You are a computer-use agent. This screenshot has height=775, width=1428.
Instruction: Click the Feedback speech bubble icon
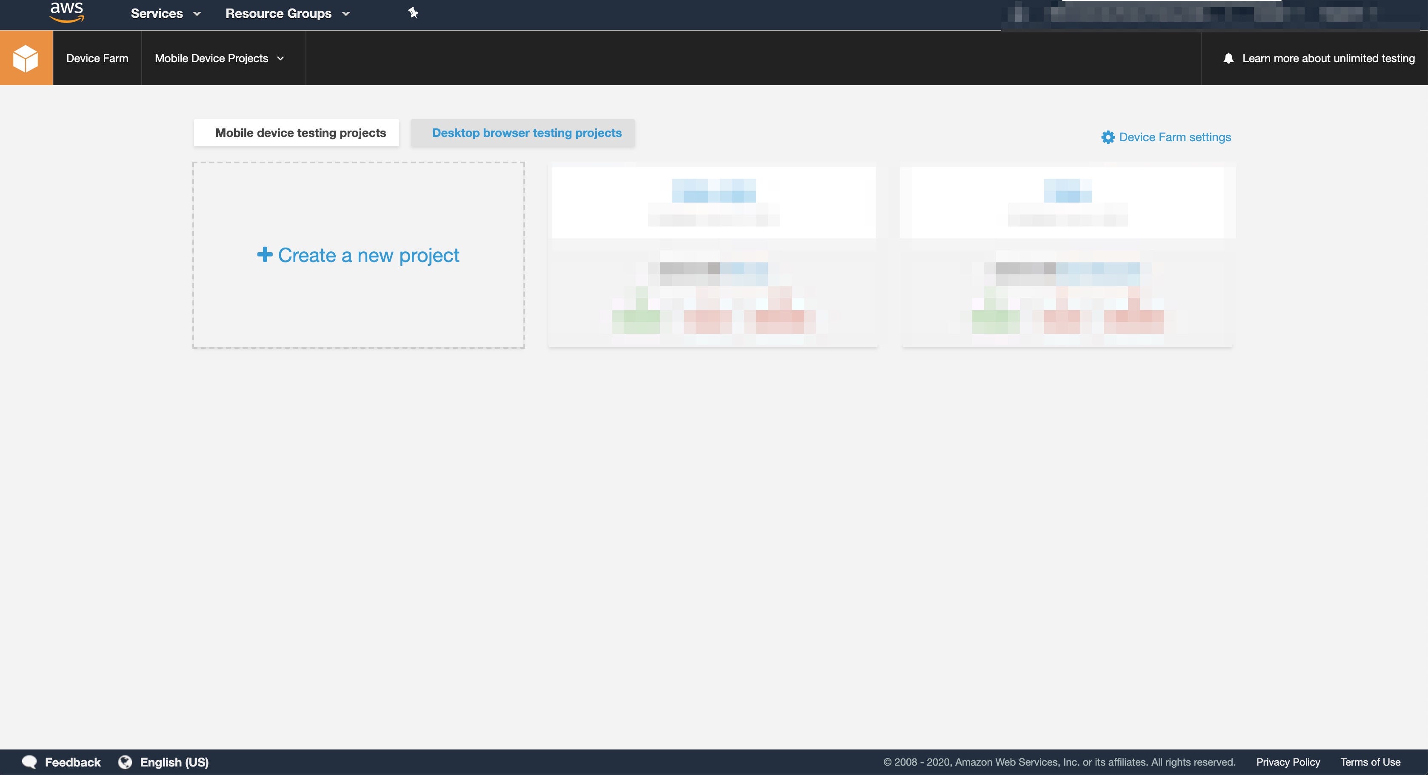29,762
